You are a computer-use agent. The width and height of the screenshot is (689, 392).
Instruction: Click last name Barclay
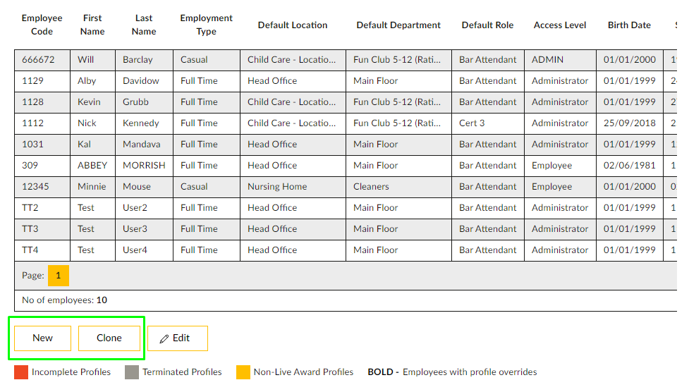(x=138, y=60)
